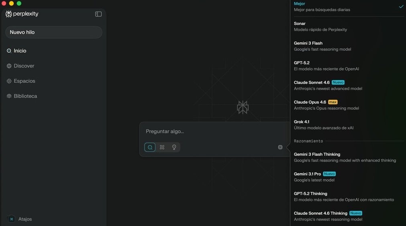Click the yellow macOS minimize button
Screen dimensions: 406x226
pos(11,3)
